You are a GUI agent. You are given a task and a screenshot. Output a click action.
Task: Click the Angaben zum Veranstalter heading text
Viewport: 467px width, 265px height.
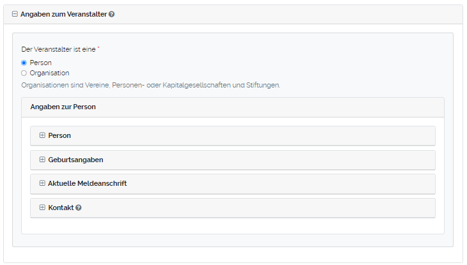(x=63, y=14)
